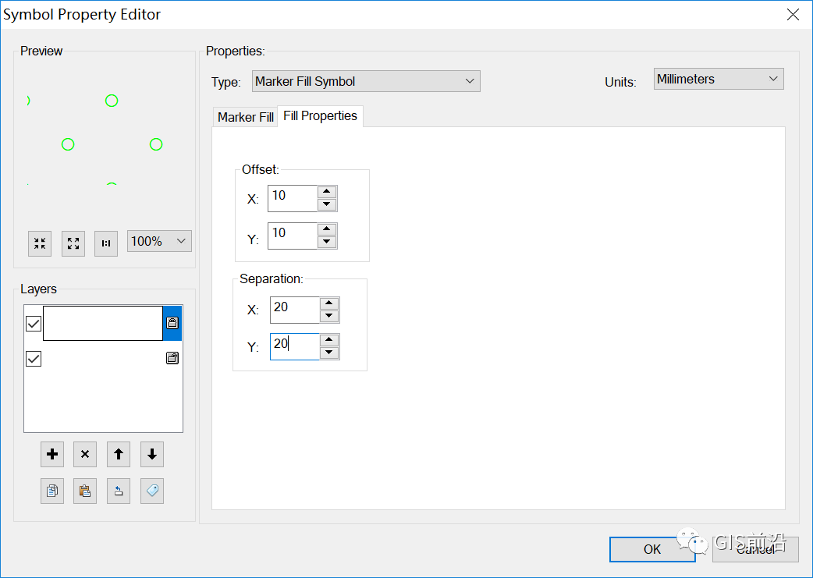
Task: Click the Offset Y input field
Action: pos(292,236)
